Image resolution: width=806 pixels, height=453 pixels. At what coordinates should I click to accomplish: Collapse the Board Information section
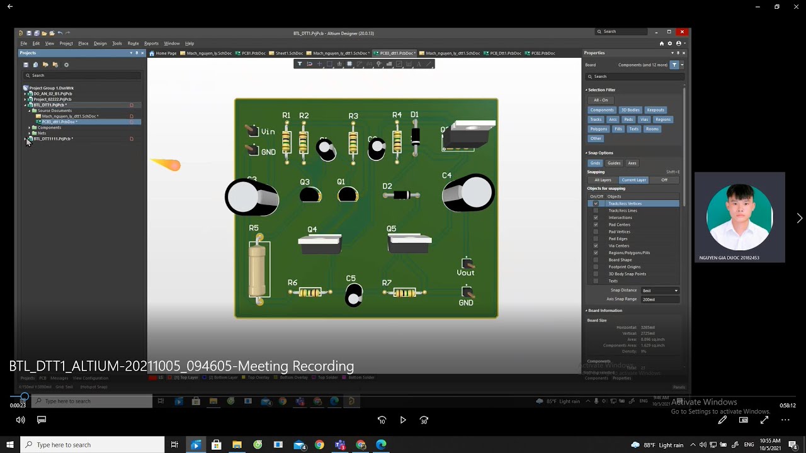coord(586,311)
